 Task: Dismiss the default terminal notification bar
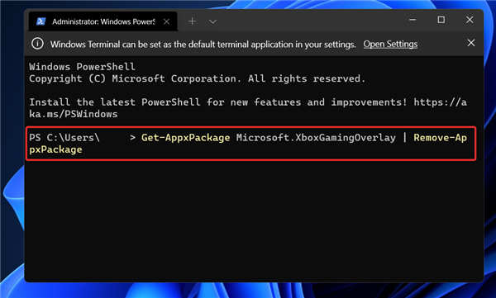pyautogui.click(x=471, y=43)
